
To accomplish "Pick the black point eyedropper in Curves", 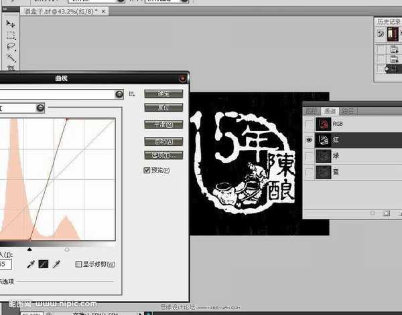I will pyautogui.click(x=31, y=265).
